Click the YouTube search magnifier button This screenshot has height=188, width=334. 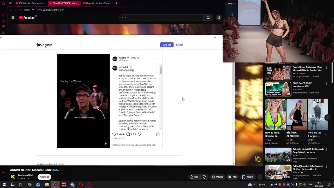click(x=208, y=17)
